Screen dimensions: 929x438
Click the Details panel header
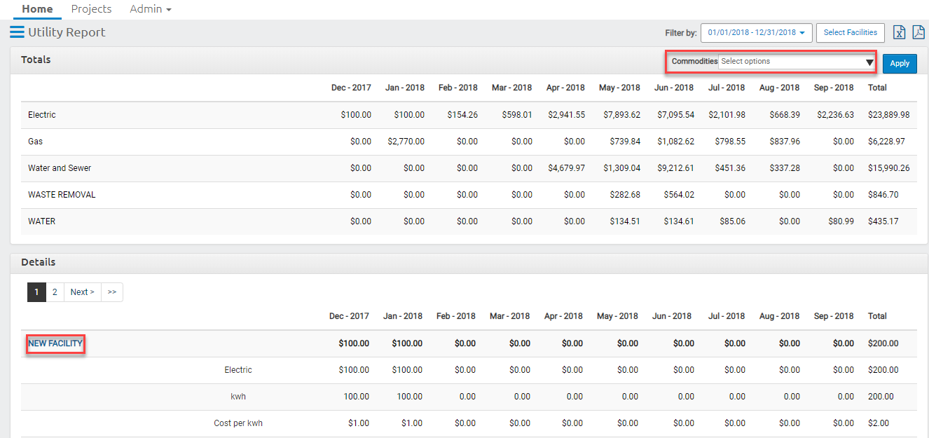(x=469, y=263)
